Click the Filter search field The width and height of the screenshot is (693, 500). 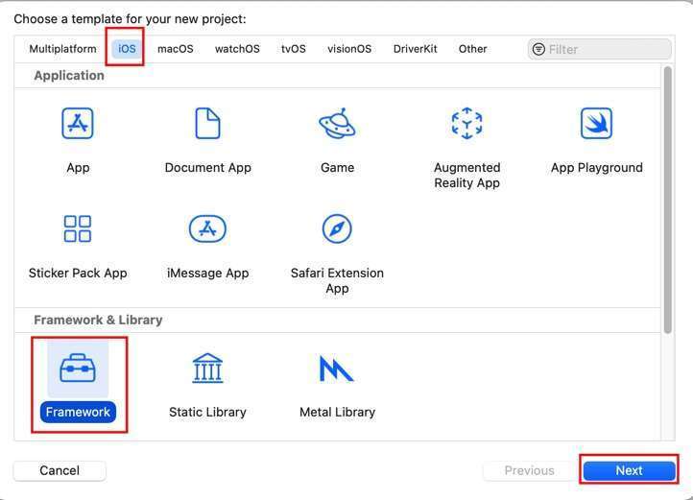[607, 49]
